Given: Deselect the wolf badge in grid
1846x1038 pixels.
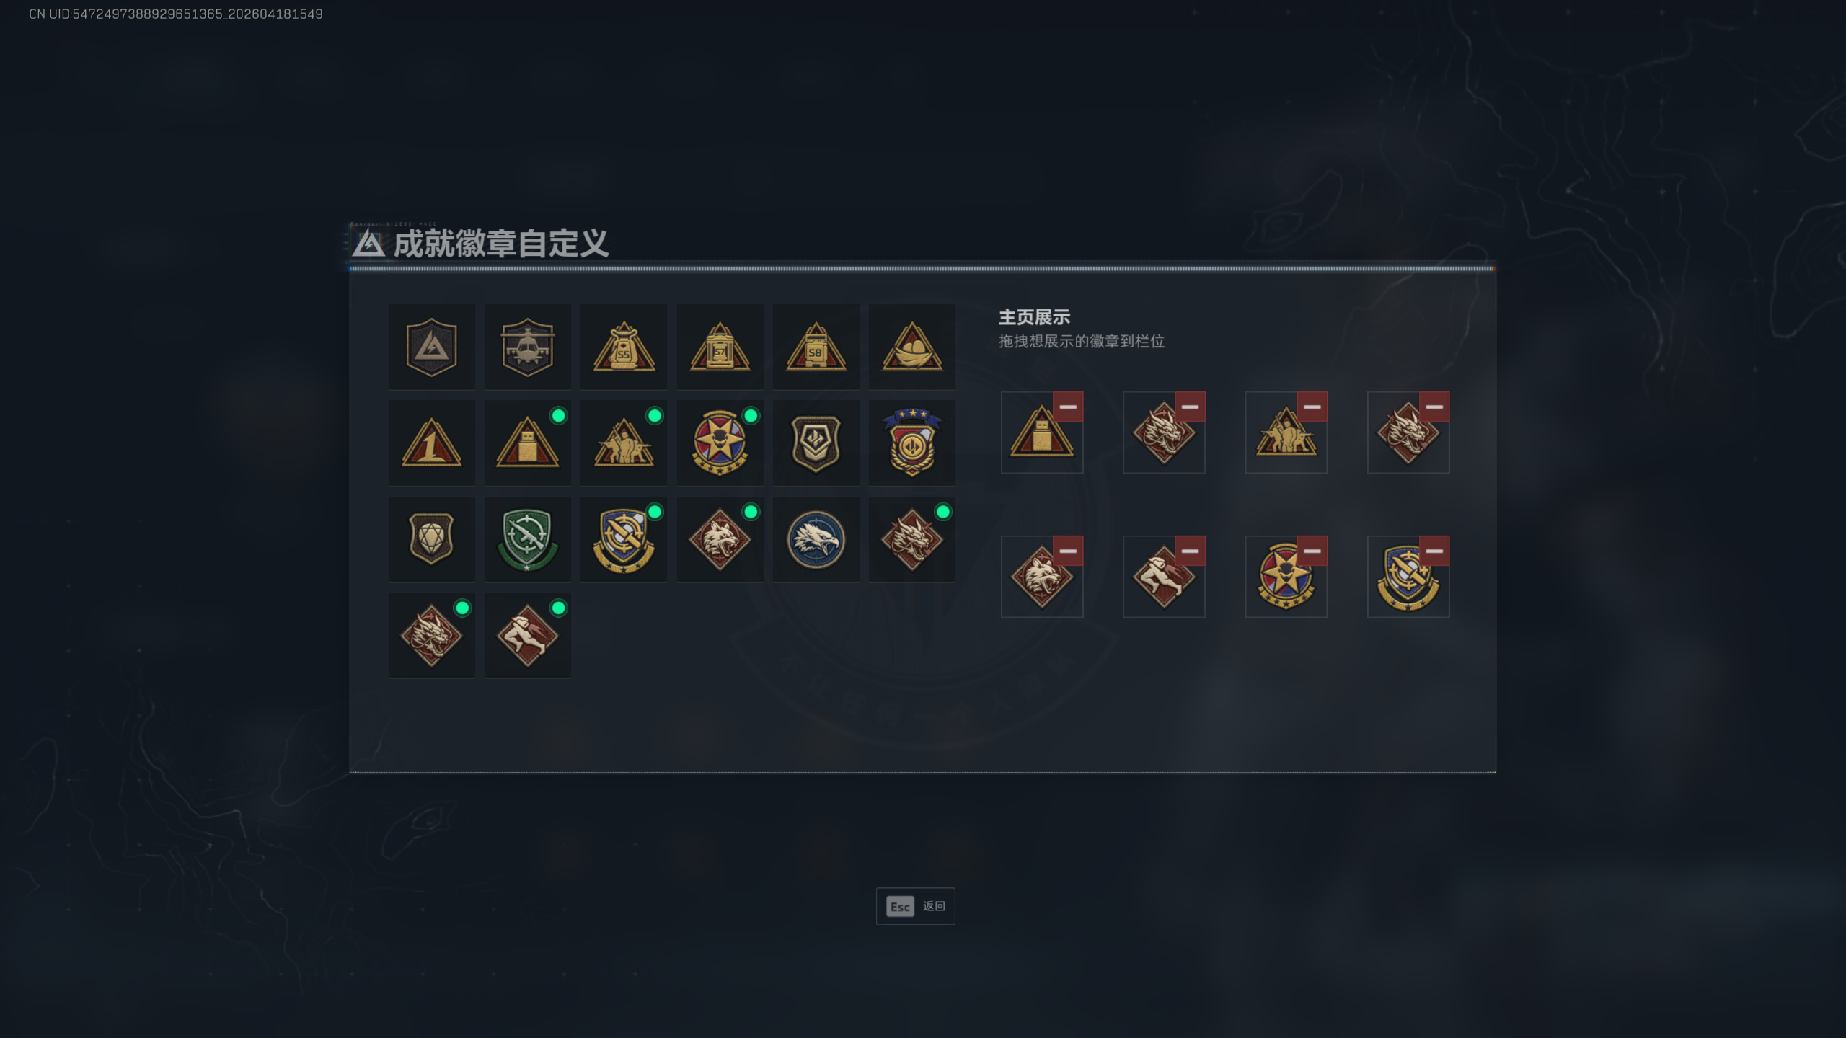Looking at the screenshot, I should tap(720, 539).
